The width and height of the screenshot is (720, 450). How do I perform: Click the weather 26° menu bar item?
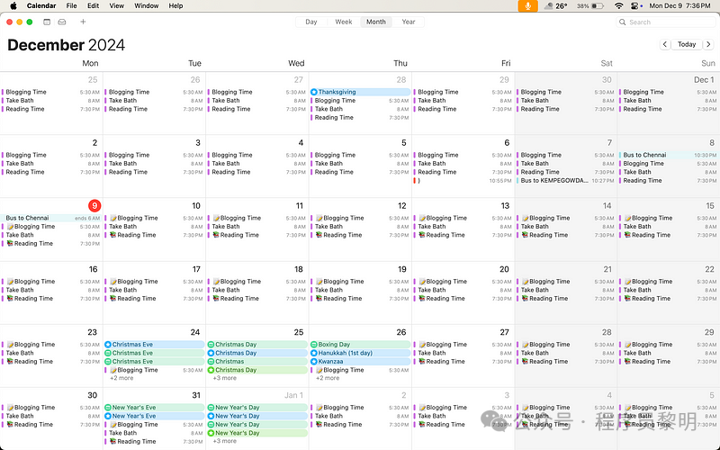(555, 6)
